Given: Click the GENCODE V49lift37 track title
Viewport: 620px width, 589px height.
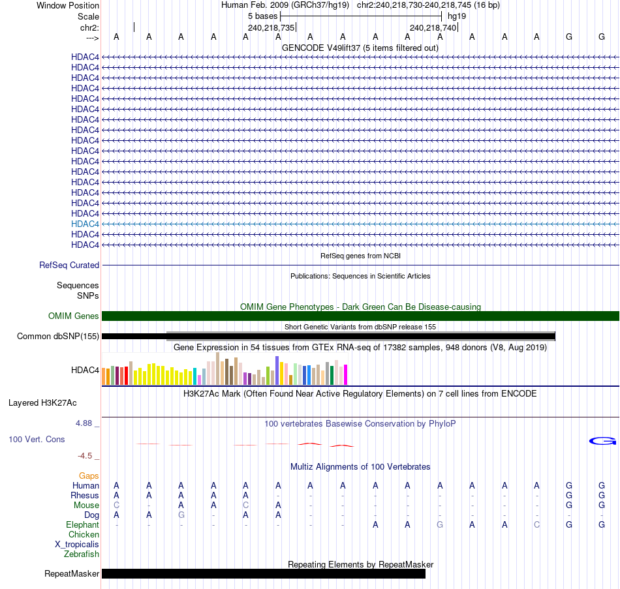Looking at the screenshot, I should (x=360, y=48).
